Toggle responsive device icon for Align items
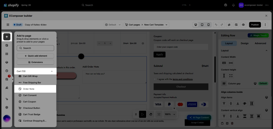The height and width of the screenshot is (129, 273). click(x=266, y=97)
